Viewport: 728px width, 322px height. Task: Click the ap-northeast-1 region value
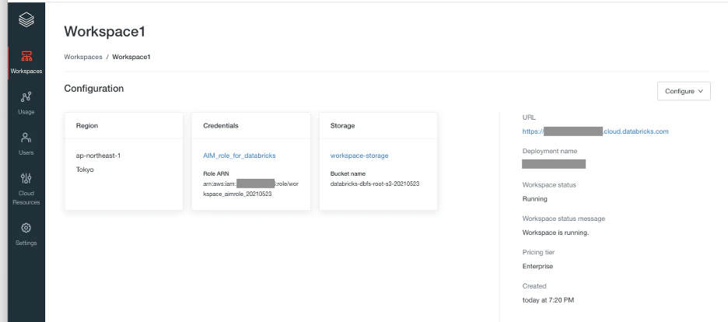[99, 156]
